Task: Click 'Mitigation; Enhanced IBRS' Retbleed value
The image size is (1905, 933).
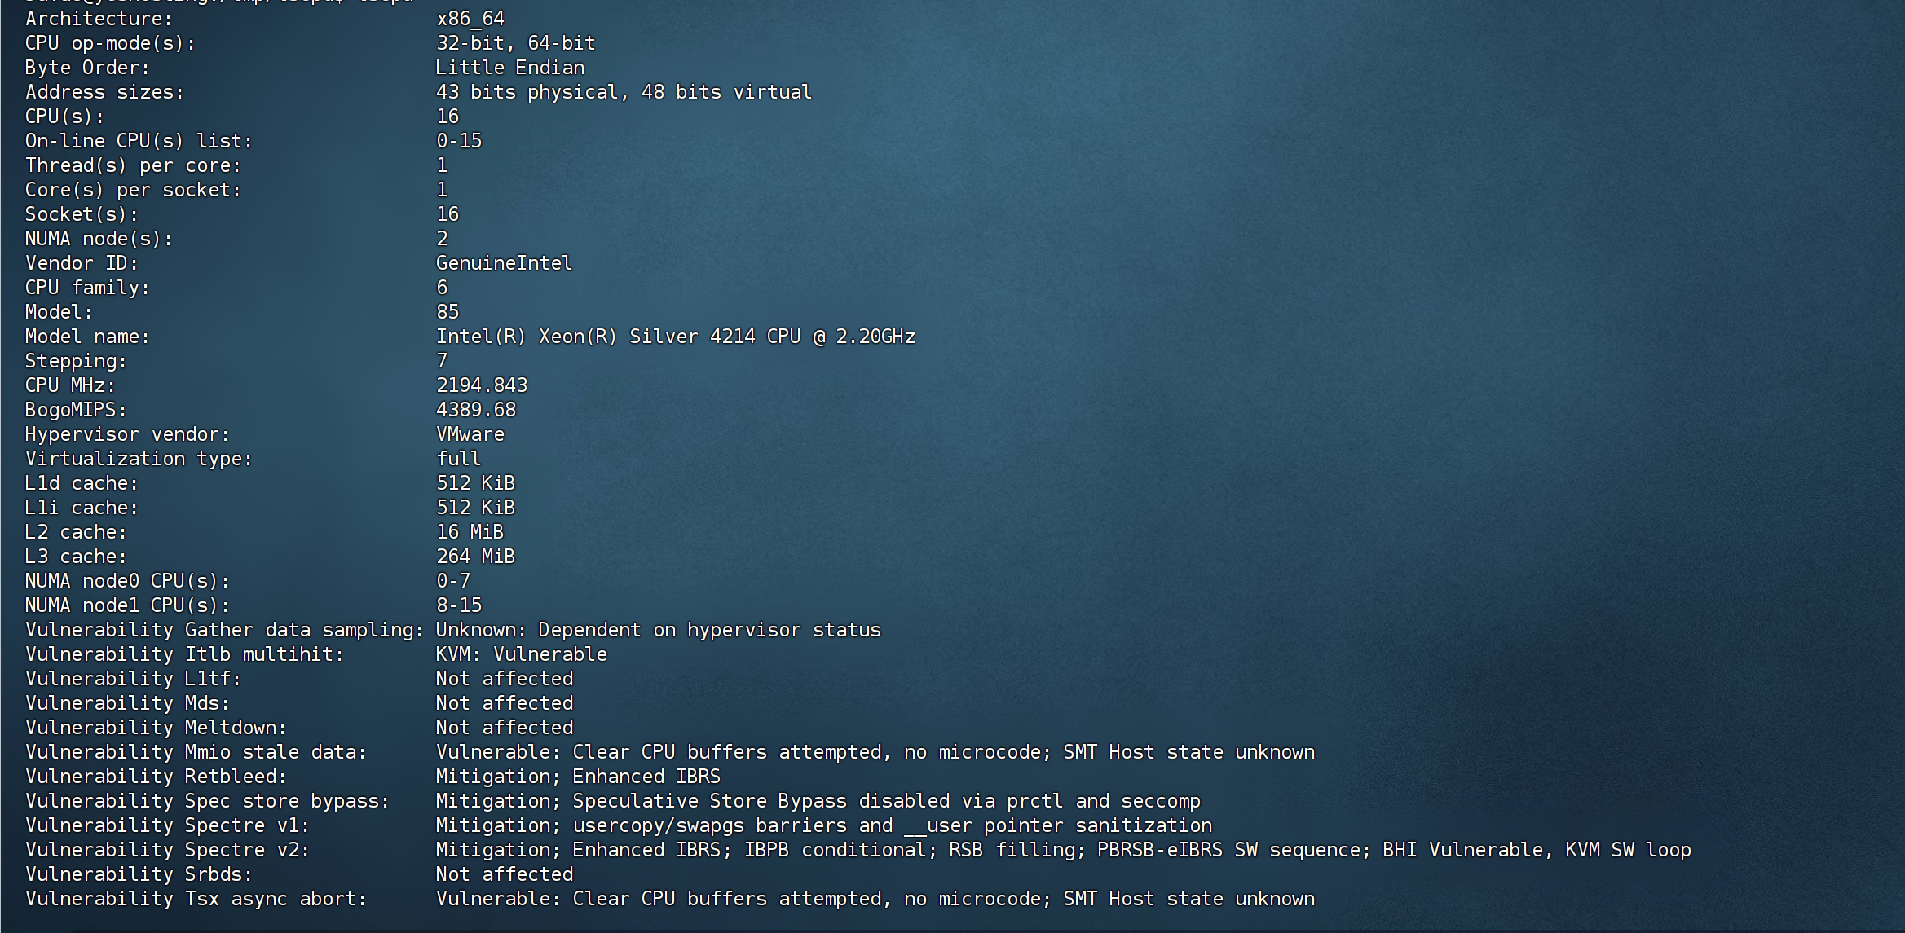Action: (x=578, y=777)
